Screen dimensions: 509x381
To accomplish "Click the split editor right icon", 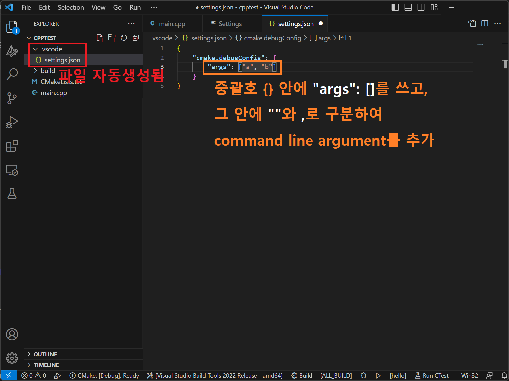I will click(x=485, y=23).
